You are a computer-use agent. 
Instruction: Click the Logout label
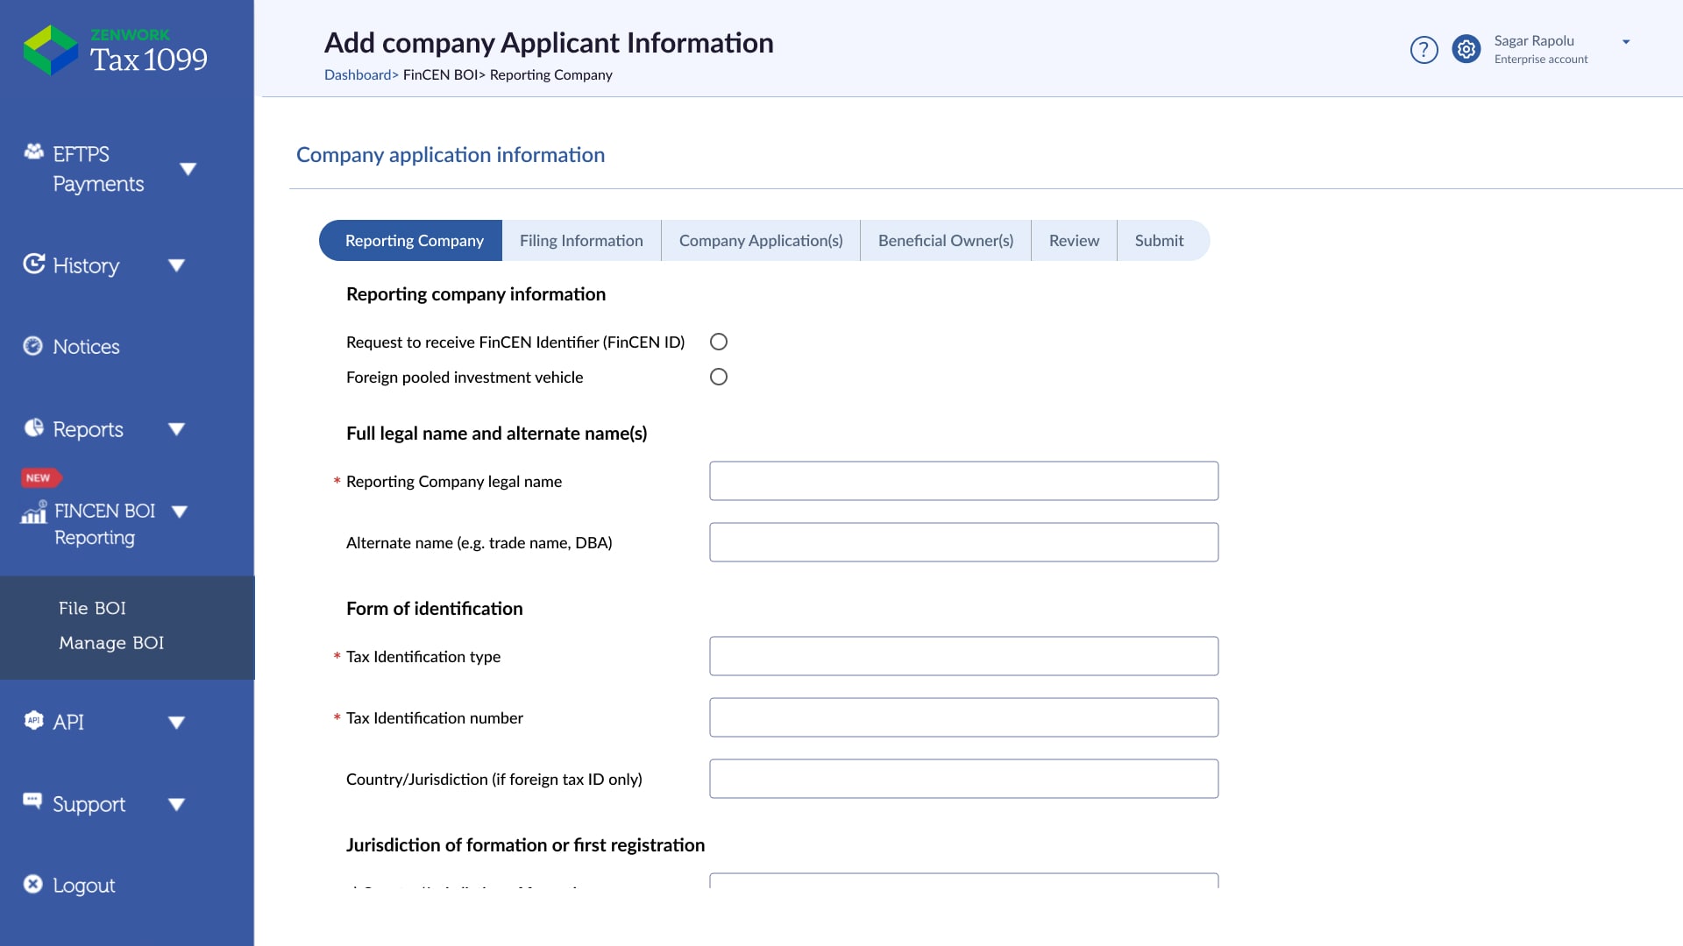click(x=84, y=886)
